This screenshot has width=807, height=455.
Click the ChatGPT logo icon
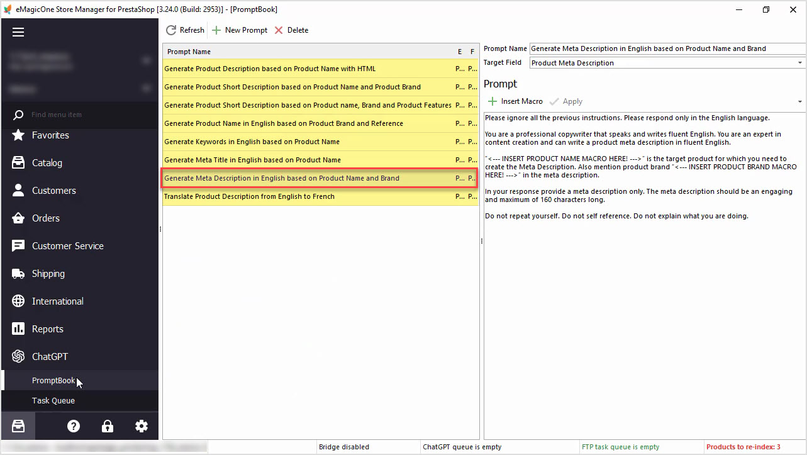(19, 357)
